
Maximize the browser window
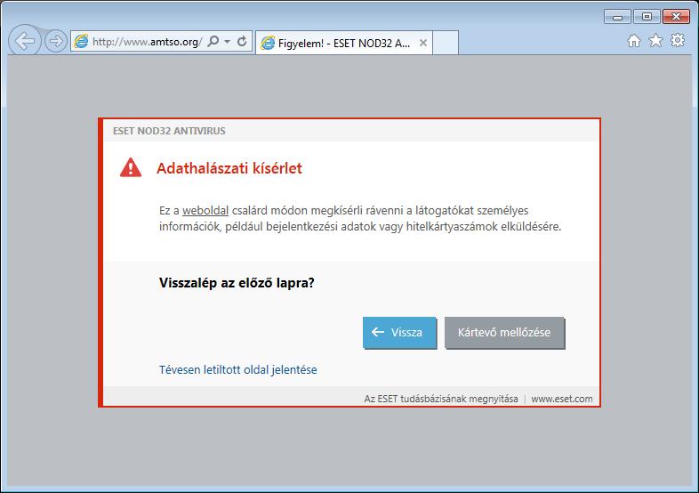[x=647, y=17]
